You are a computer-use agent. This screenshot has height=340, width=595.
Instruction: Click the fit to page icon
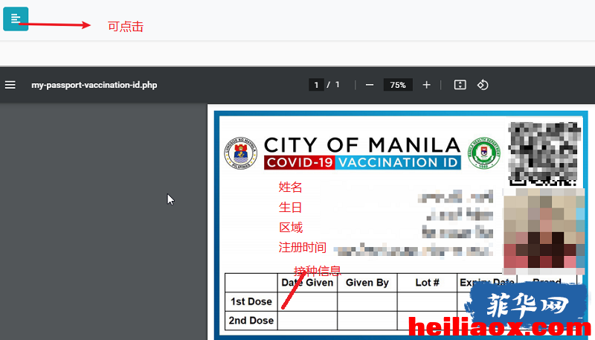point(460,85)
